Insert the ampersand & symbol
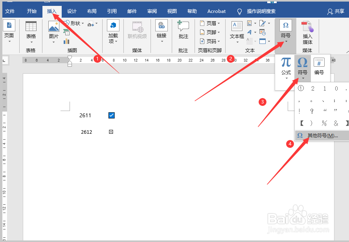This screenshot has width=349, height=242. pyautogui.click(x=336, y=123)
